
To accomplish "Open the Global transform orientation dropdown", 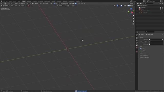I will 60,6.
